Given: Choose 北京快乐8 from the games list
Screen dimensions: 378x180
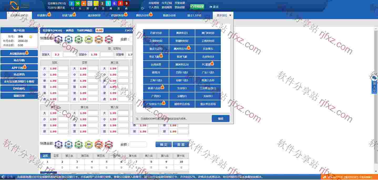Looking at the screenshot, I should click(x=208, y=57).
